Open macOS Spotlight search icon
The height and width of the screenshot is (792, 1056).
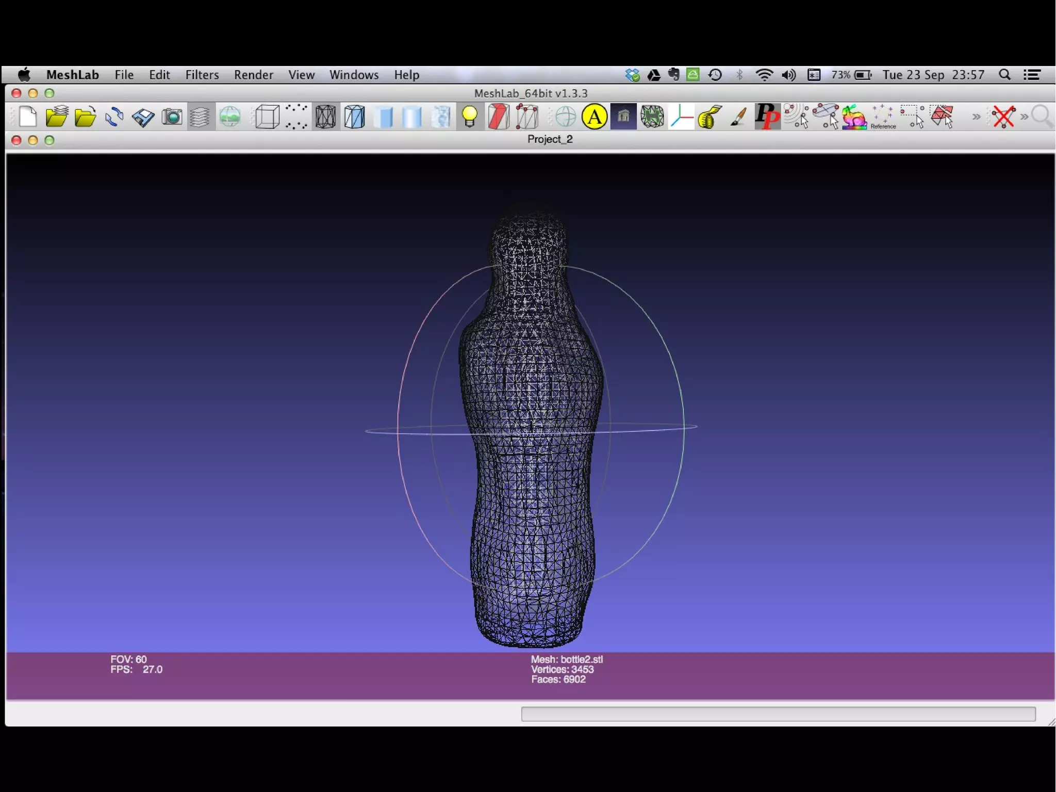click(x=1004, y=75)
